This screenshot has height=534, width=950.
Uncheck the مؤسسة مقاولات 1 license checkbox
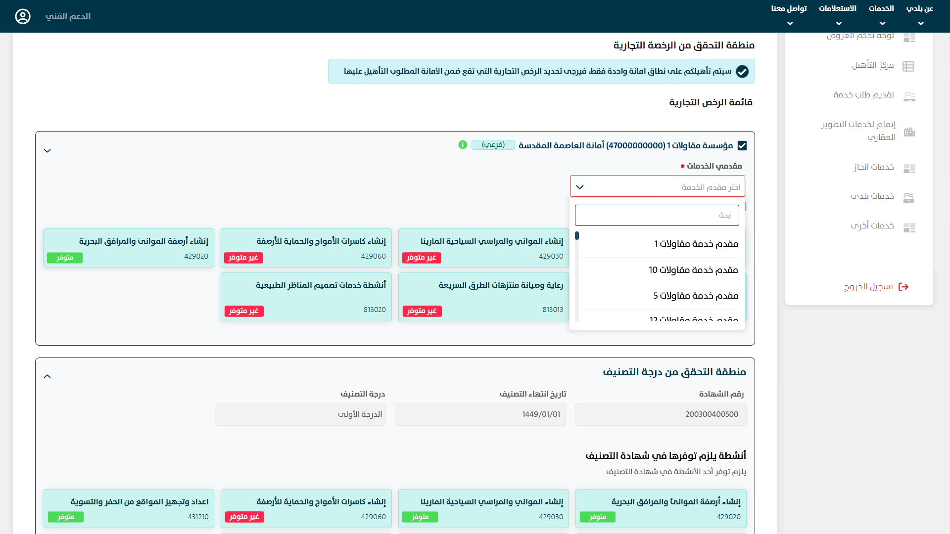[x=742, y=145]
